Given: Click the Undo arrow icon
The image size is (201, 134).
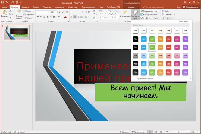Looking at the screenshot, I should 7,2.
